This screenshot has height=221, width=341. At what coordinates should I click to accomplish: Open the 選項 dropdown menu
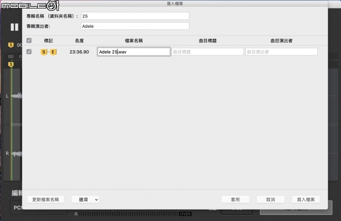[x=85, y=200]
